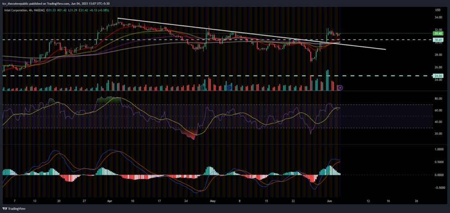Click the 34.00 price scale label
The image size is (450, 213).
[438, 17]
